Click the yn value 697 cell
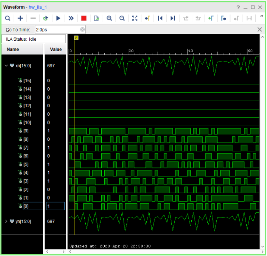 51,221
